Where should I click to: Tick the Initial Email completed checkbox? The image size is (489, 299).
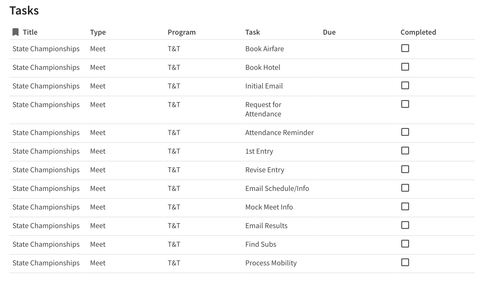click(x=405, y=86)
